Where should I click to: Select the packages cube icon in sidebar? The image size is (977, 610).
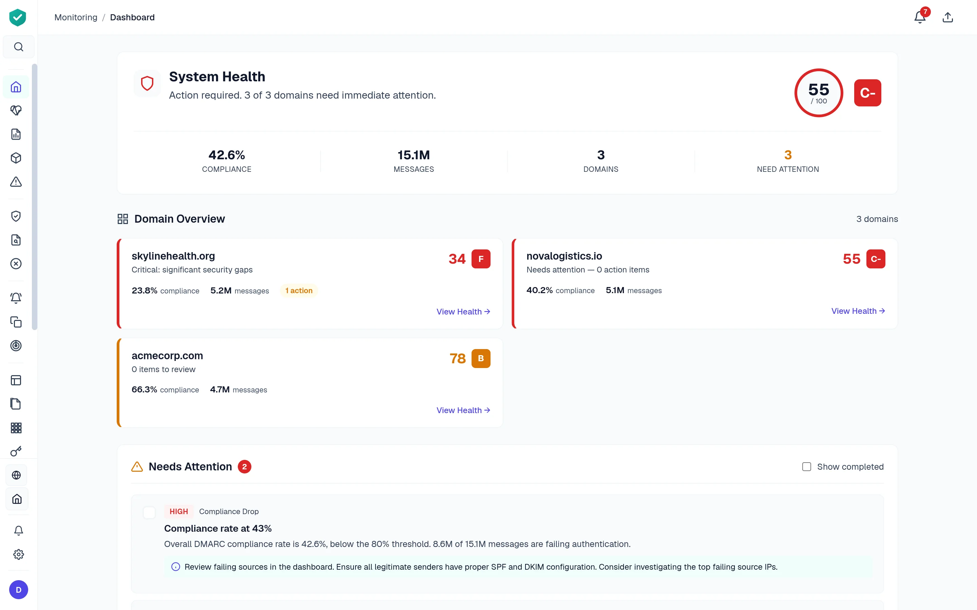point(16,158)
